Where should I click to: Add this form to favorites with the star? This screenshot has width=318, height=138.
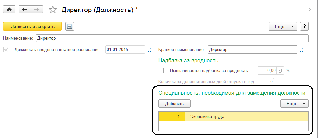pyautogui.click(x=53, y=10)
